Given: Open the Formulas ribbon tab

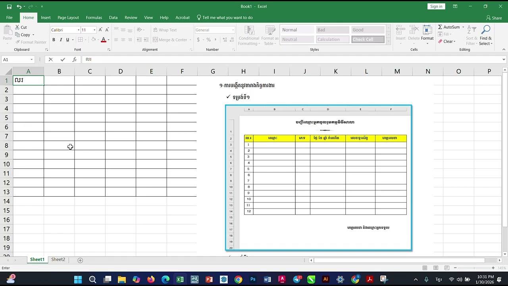Looking at the screenshot, I should (x=94, y=17).
